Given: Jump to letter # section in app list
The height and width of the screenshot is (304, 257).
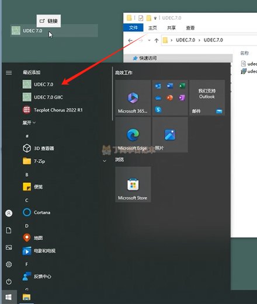Looking at the screenshot, I should [27, 136].
